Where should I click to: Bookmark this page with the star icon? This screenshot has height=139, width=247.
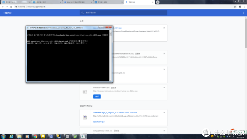point(235,7)
